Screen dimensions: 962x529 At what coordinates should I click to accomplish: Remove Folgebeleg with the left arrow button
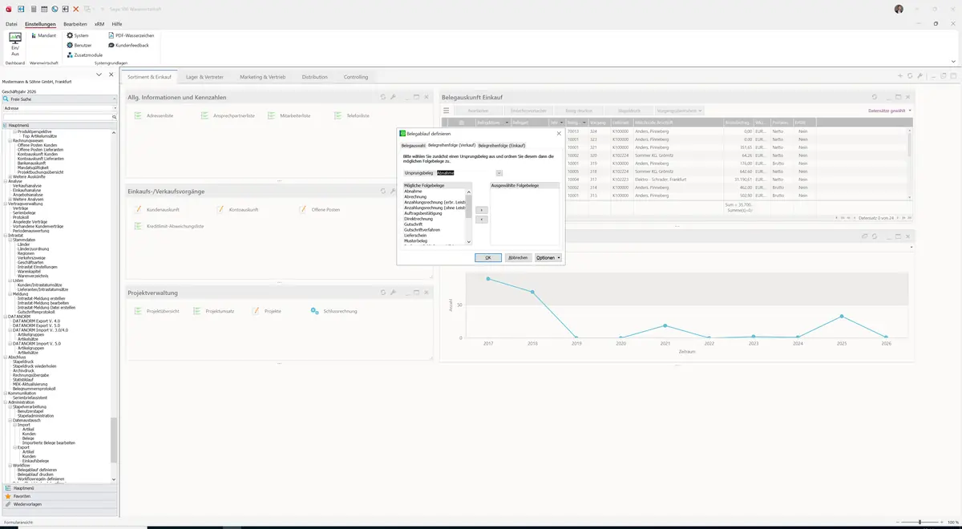(x=481, y=219)
